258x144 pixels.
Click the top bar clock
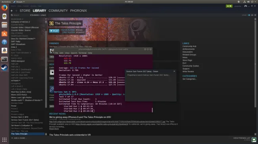click(129, 2)
